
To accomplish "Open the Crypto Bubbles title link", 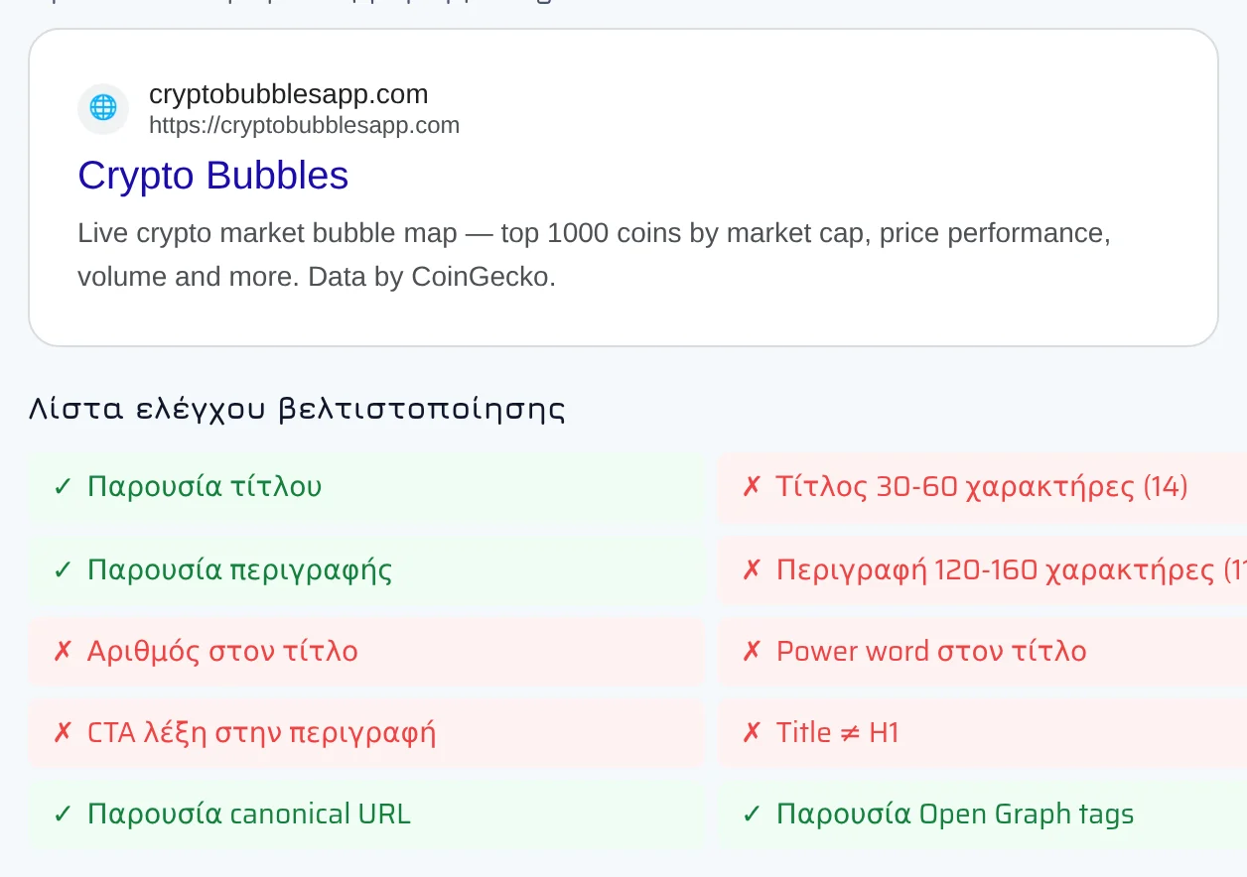I will click(213, 176).
